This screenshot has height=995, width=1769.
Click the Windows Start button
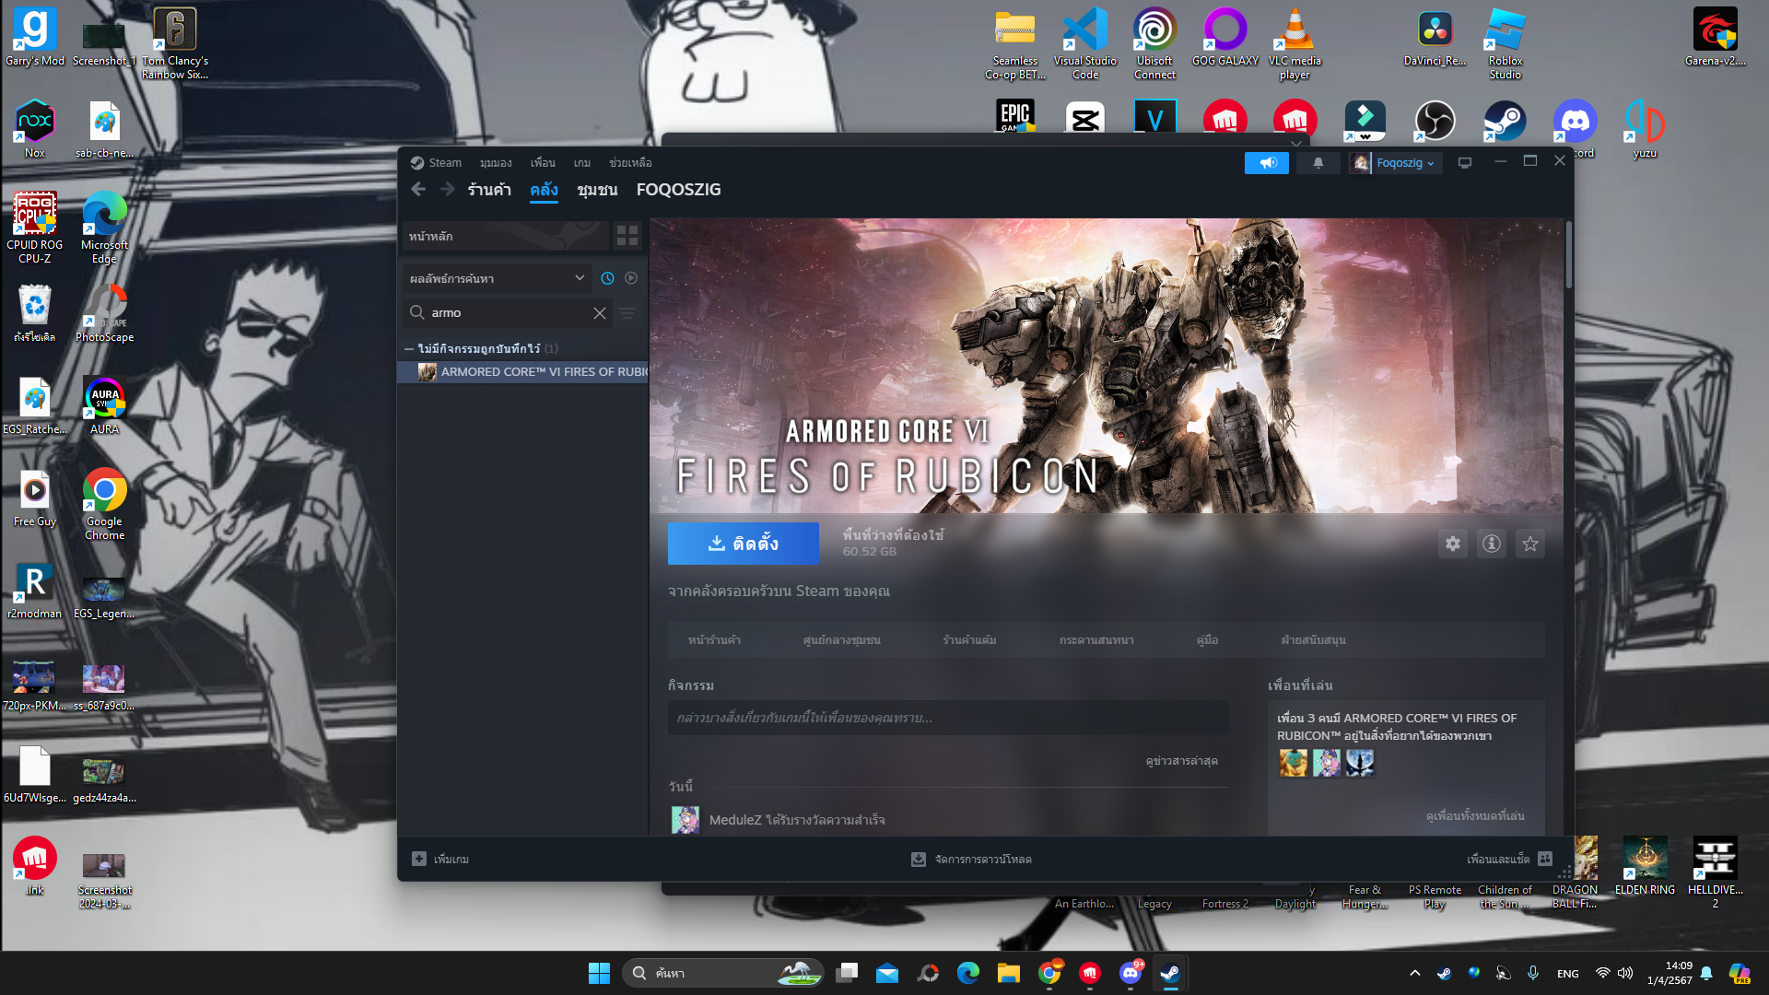coord(599,973)
